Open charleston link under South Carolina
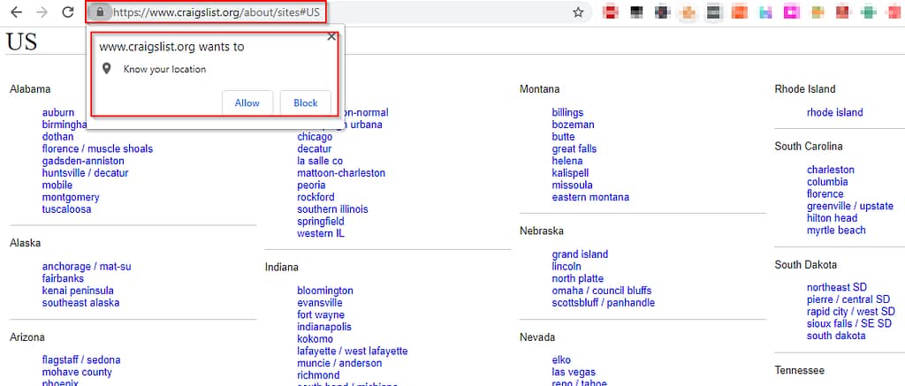The width and height of the screenshot is (905, 386). click(831, 170)
